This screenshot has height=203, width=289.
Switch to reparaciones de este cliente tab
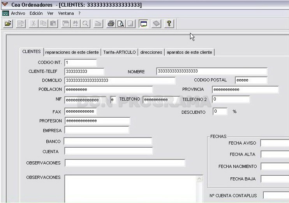coord(72,52)
